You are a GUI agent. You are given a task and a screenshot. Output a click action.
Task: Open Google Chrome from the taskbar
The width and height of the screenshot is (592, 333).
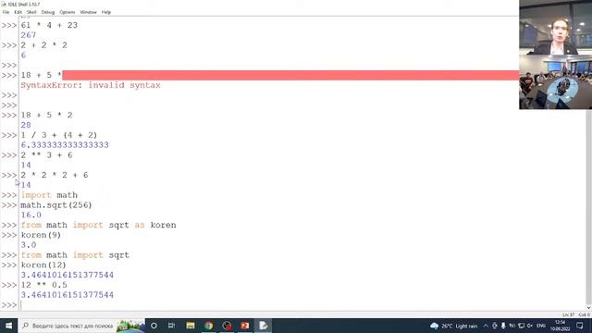coord(208,326)
